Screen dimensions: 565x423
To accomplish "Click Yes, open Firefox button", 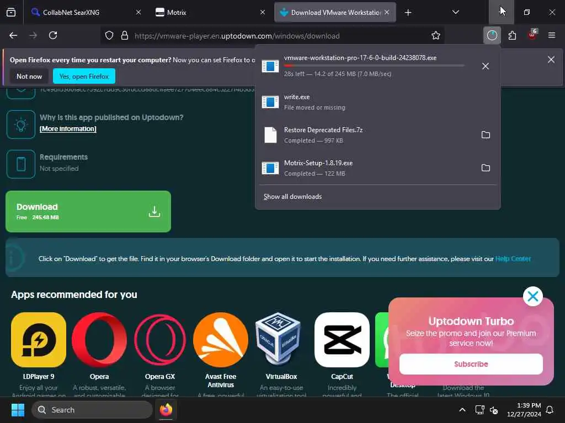I will click(x=84, y=76).
